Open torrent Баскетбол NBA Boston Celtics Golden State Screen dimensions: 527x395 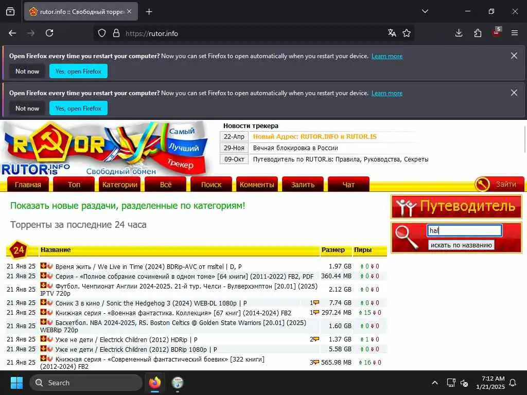pyautogui.click(x=173, y=326)
